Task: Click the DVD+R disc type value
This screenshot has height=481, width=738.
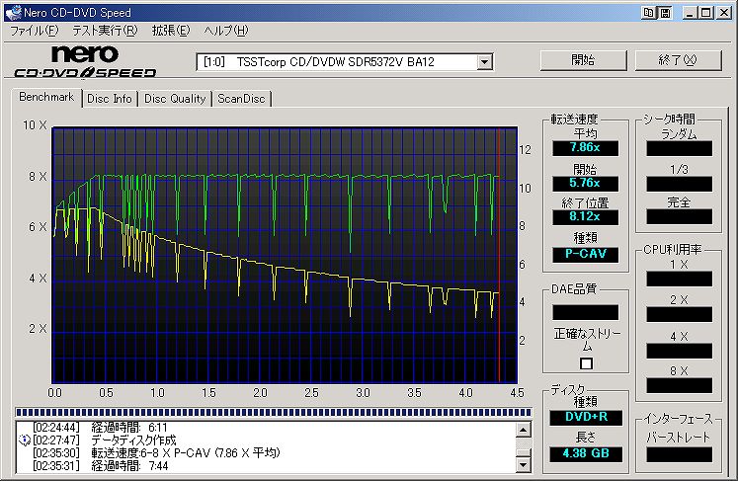Action: pyautogui.click(x=586, y=418)
